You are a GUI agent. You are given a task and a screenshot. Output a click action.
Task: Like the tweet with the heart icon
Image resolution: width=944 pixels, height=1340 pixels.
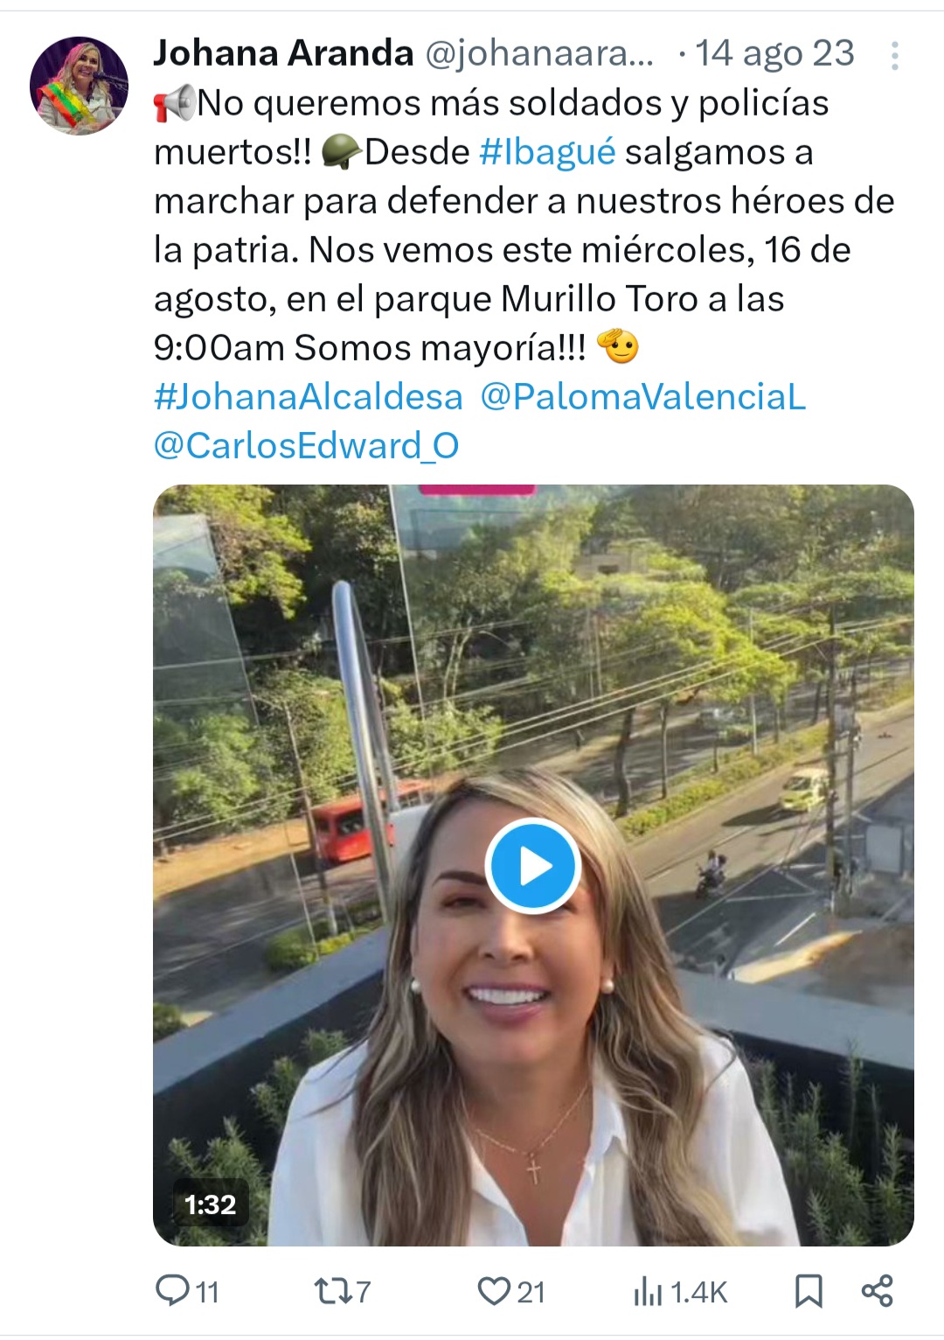494,1291
